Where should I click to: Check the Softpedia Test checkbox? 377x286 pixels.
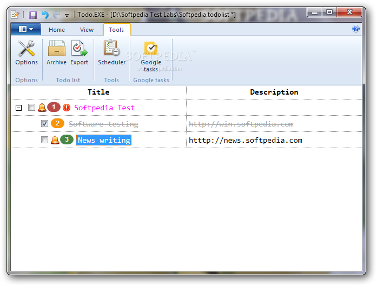coord(31,107)
